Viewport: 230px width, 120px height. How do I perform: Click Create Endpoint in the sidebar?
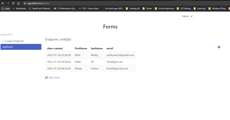point(13,41)
